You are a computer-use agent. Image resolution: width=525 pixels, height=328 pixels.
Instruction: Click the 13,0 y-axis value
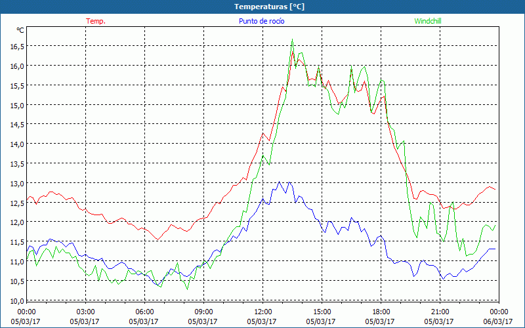coord(17,184)
